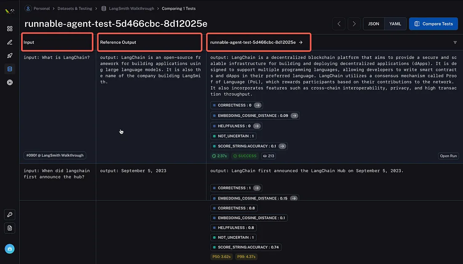Image resolution: width=463 pixels, height=264 pixels.
Task: Open arrow on EMBEDDING_COSINE_DISTANCE : 0.09
Action: [294, 116]
